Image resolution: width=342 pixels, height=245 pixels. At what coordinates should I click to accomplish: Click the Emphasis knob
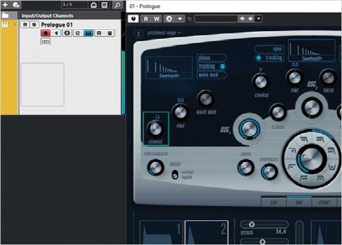(x=269, y=172)
